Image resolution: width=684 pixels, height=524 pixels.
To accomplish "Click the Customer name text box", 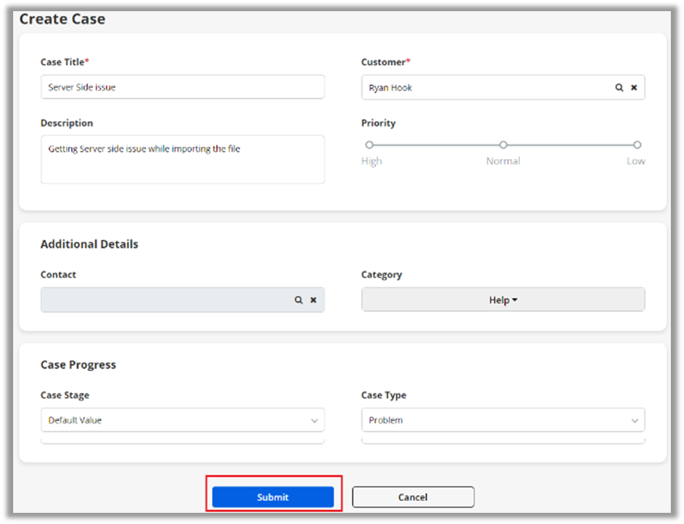I will pyautogui.click(x=486, y=87).
